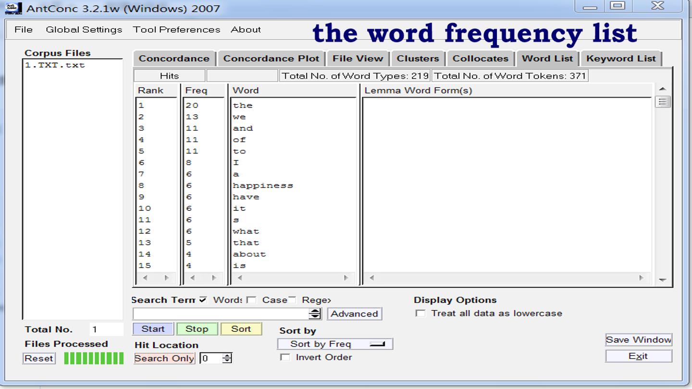
Task: Click Total No. of Word Tokens field
Action: [x=510, y=75]
